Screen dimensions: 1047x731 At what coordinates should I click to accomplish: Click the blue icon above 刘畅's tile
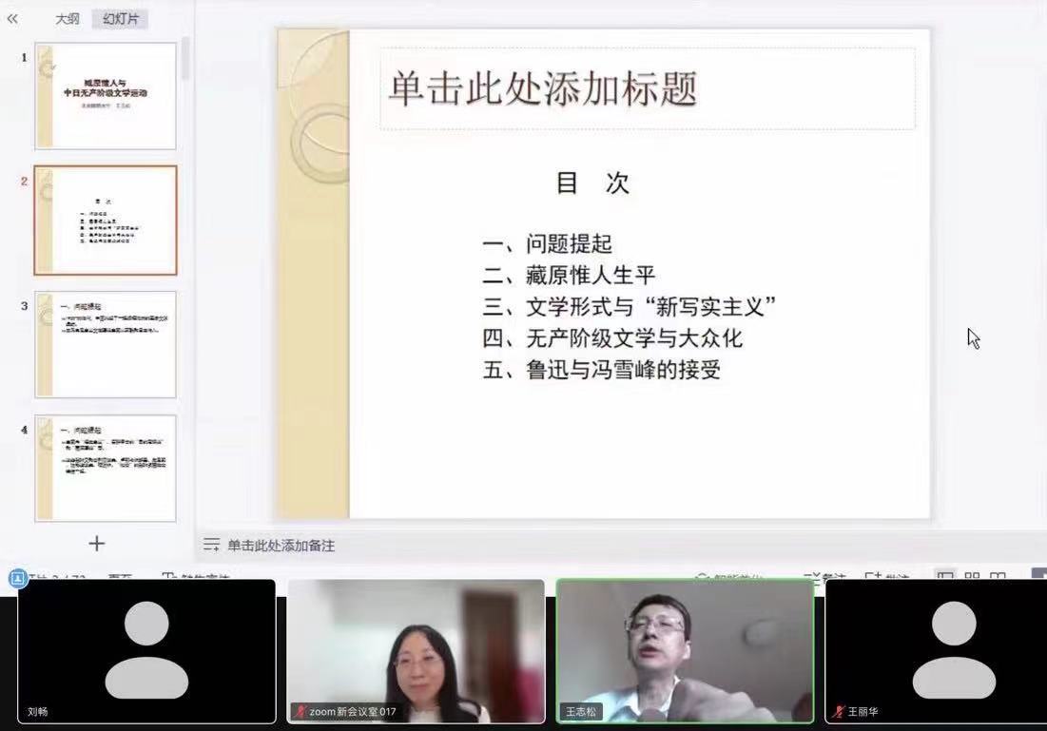(x=17, y=578)
